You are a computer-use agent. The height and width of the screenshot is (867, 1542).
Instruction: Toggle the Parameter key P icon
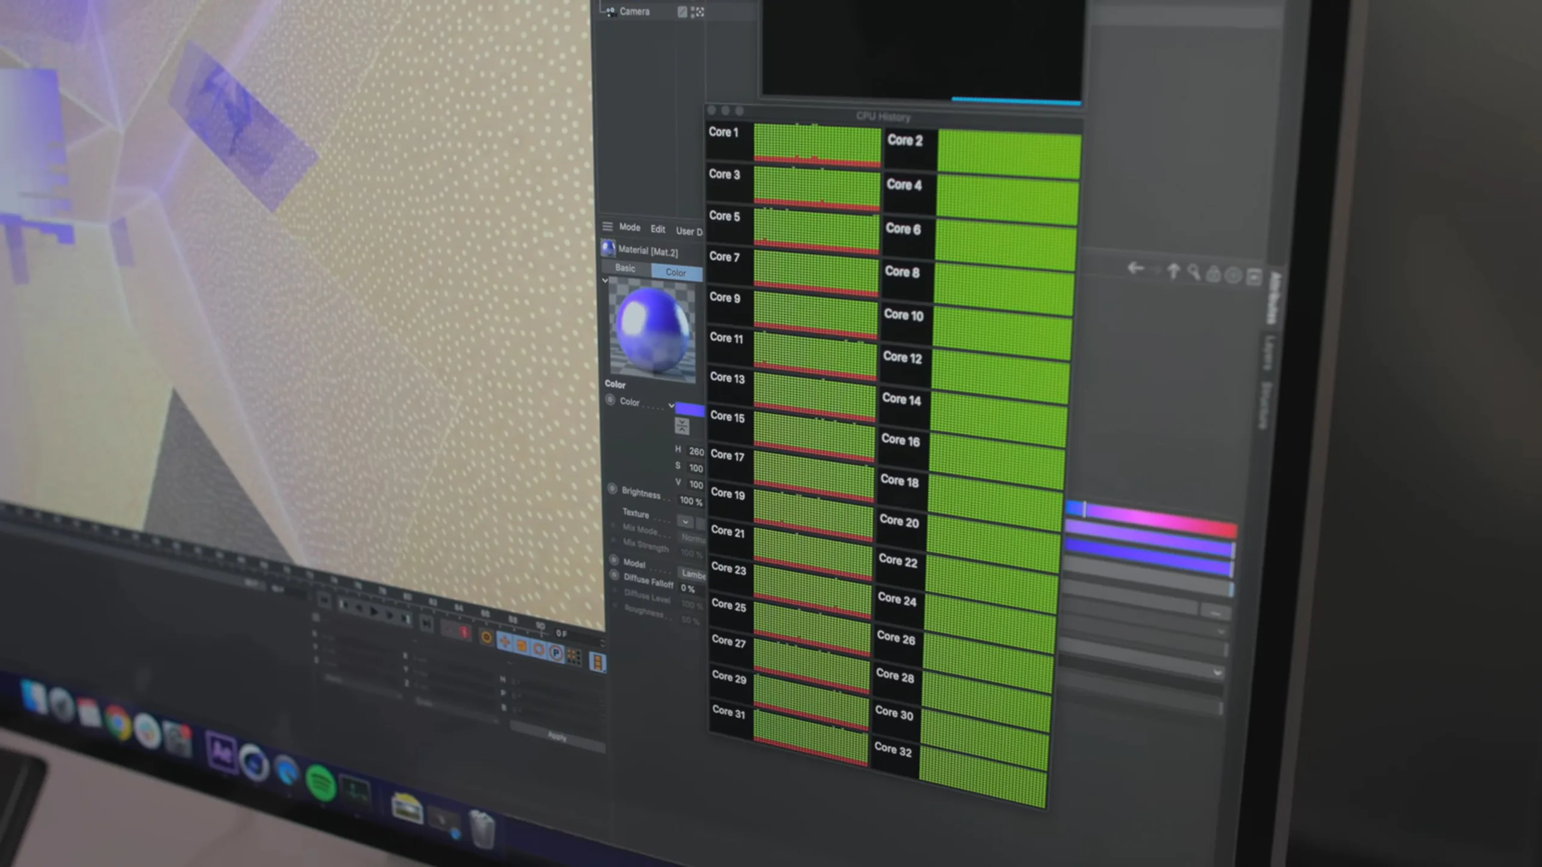click(555, 653)
